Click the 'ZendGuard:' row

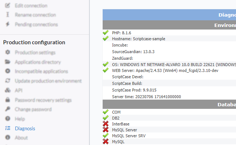pyautogui.click(x=122, y=58)
